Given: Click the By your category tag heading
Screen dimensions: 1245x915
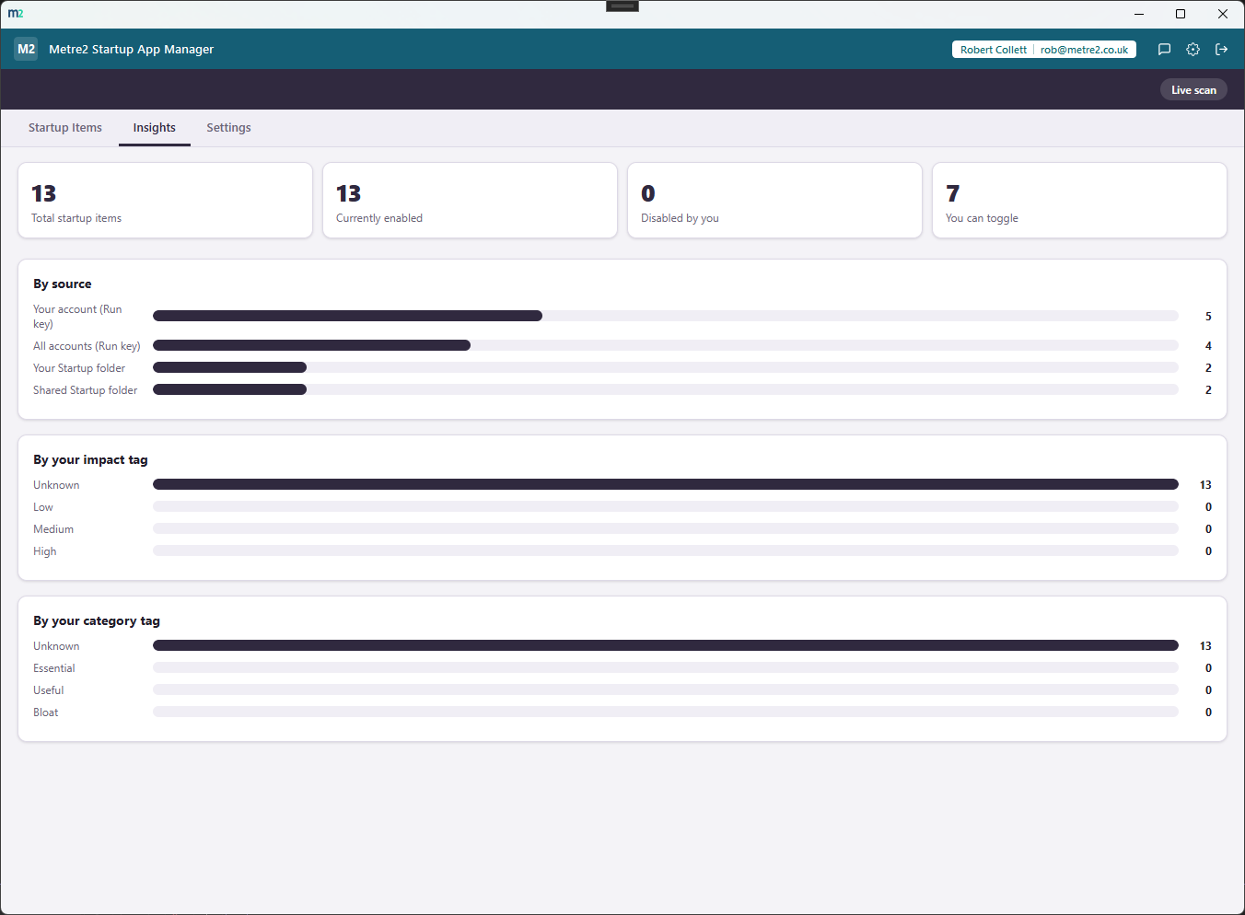Looking at the screenshot, I should pos(97,620).
